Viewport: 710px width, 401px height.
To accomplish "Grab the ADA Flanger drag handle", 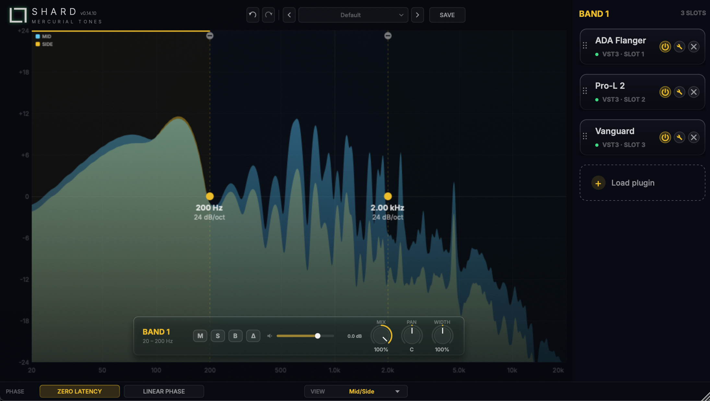I will 585,46.
